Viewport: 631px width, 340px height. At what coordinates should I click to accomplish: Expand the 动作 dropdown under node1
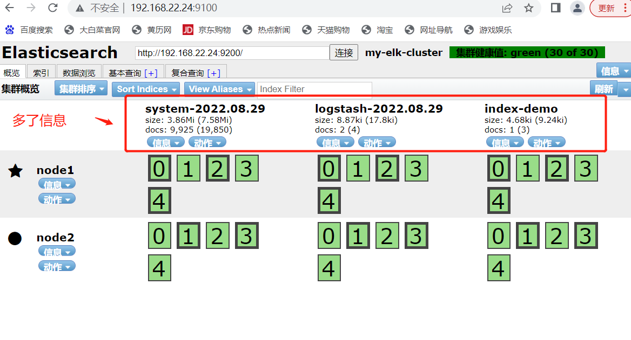tap(57, 199)
